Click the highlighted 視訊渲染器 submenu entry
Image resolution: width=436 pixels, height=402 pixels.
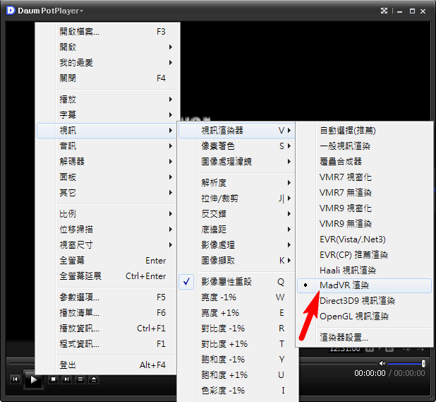[x=236, y=131]
